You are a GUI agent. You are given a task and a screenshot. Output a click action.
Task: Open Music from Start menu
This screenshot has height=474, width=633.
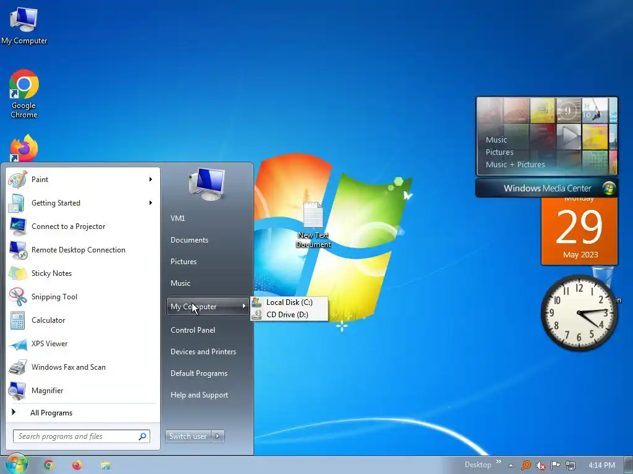(180, 283)
